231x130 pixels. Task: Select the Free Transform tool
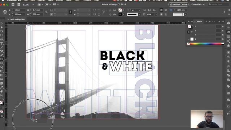(1, 71)
